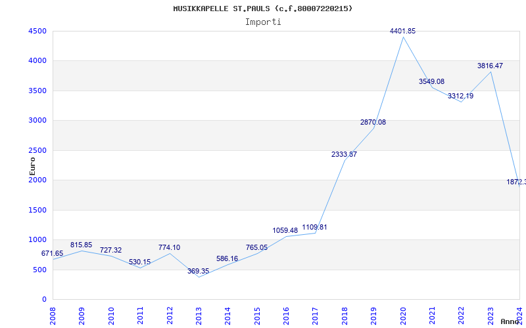Click the 1000 y-axis tick label

coord(37,239)
